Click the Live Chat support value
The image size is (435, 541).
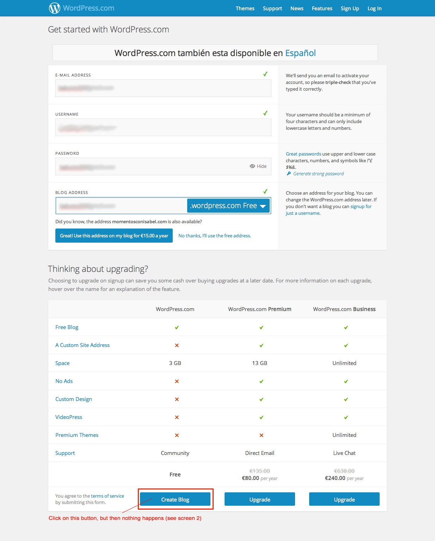344,453
